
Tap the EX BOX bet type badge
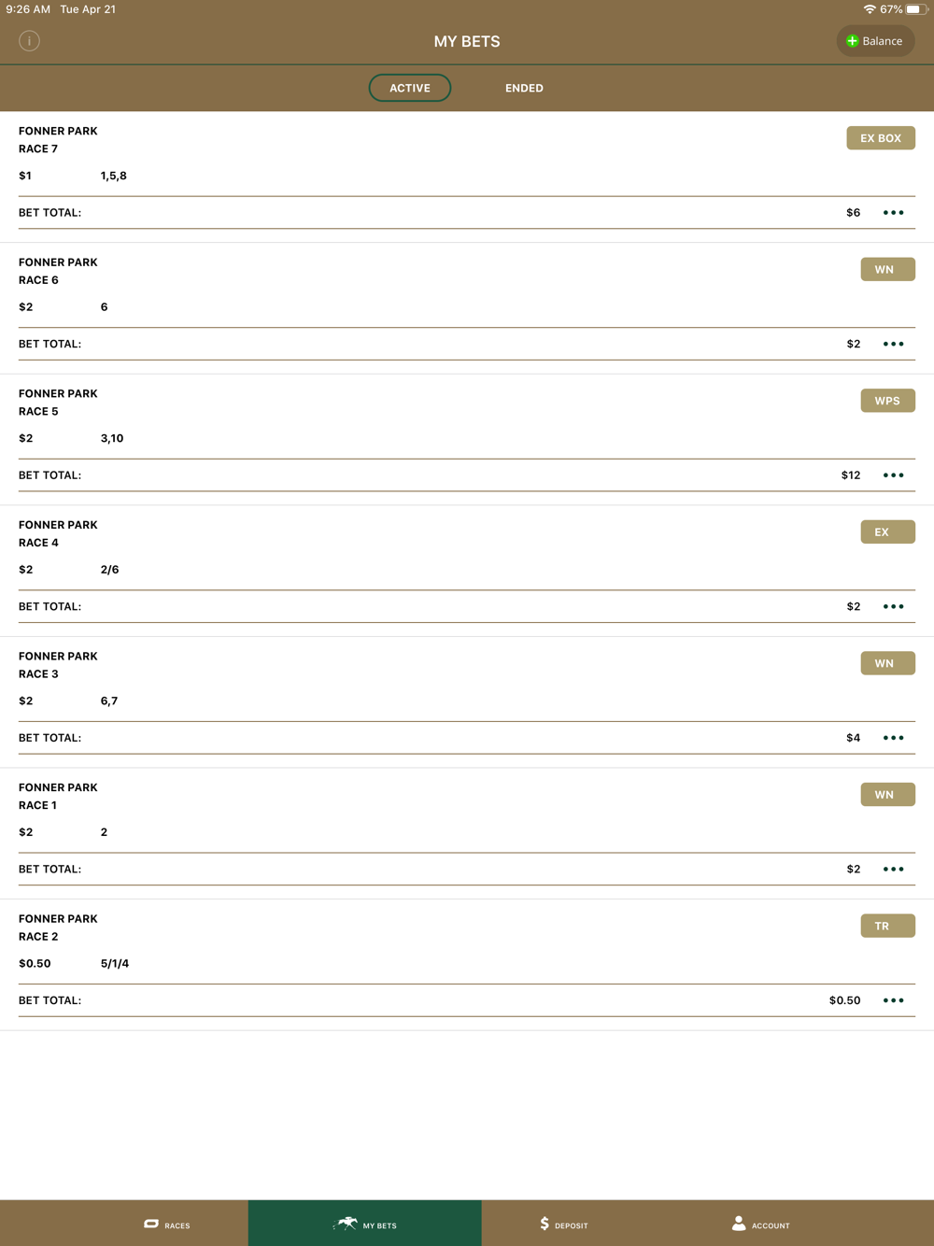click(x=881, y=138)
